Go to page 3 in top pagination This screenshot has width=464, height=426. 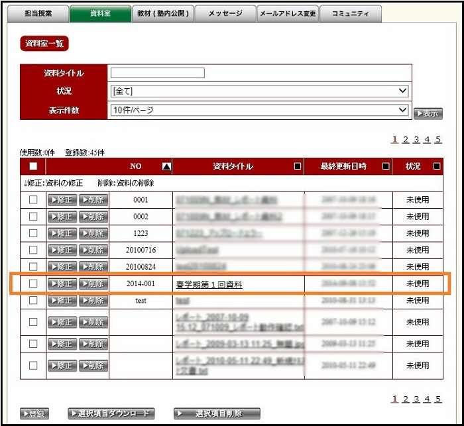point(416,139)
